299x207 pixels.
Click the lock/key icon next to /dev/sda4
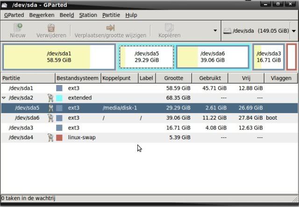coord(50,137)
